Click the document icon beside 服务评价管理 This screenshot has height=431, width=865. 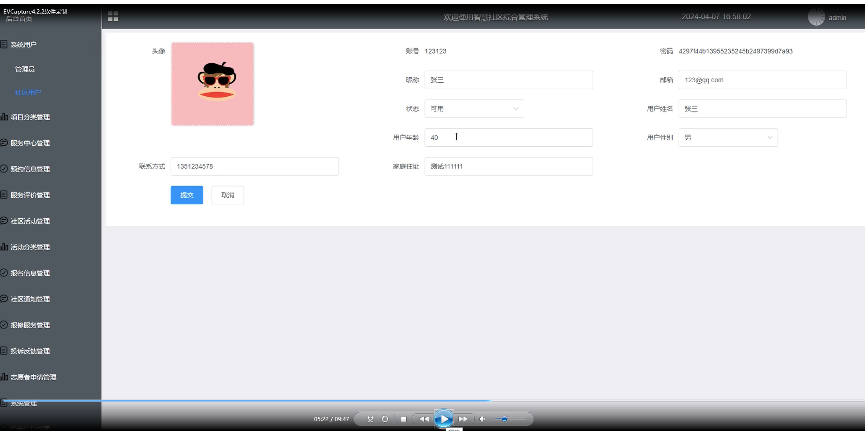[x=4, y=194]
